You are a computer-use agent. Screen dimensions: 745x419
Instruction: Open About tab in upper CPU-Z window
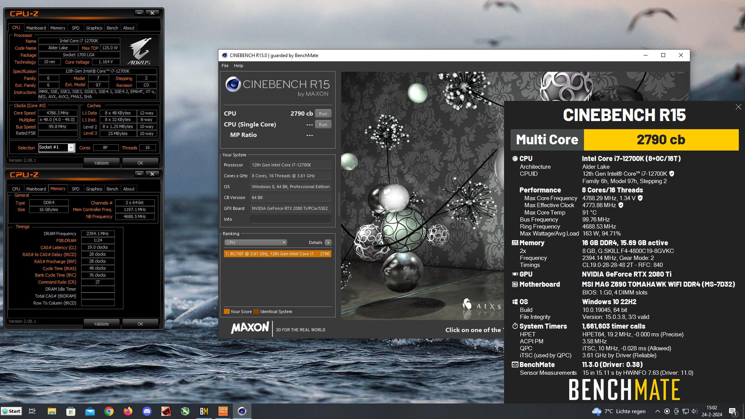tap(129, 28)
